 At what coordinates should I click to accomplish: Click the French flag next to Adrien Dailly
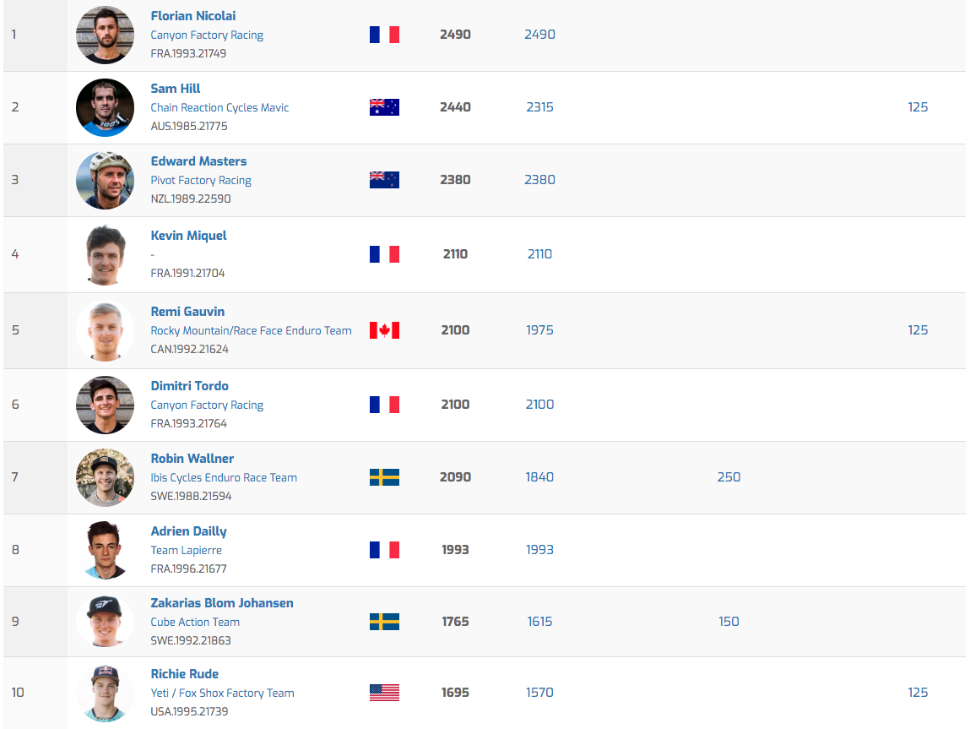384,550
